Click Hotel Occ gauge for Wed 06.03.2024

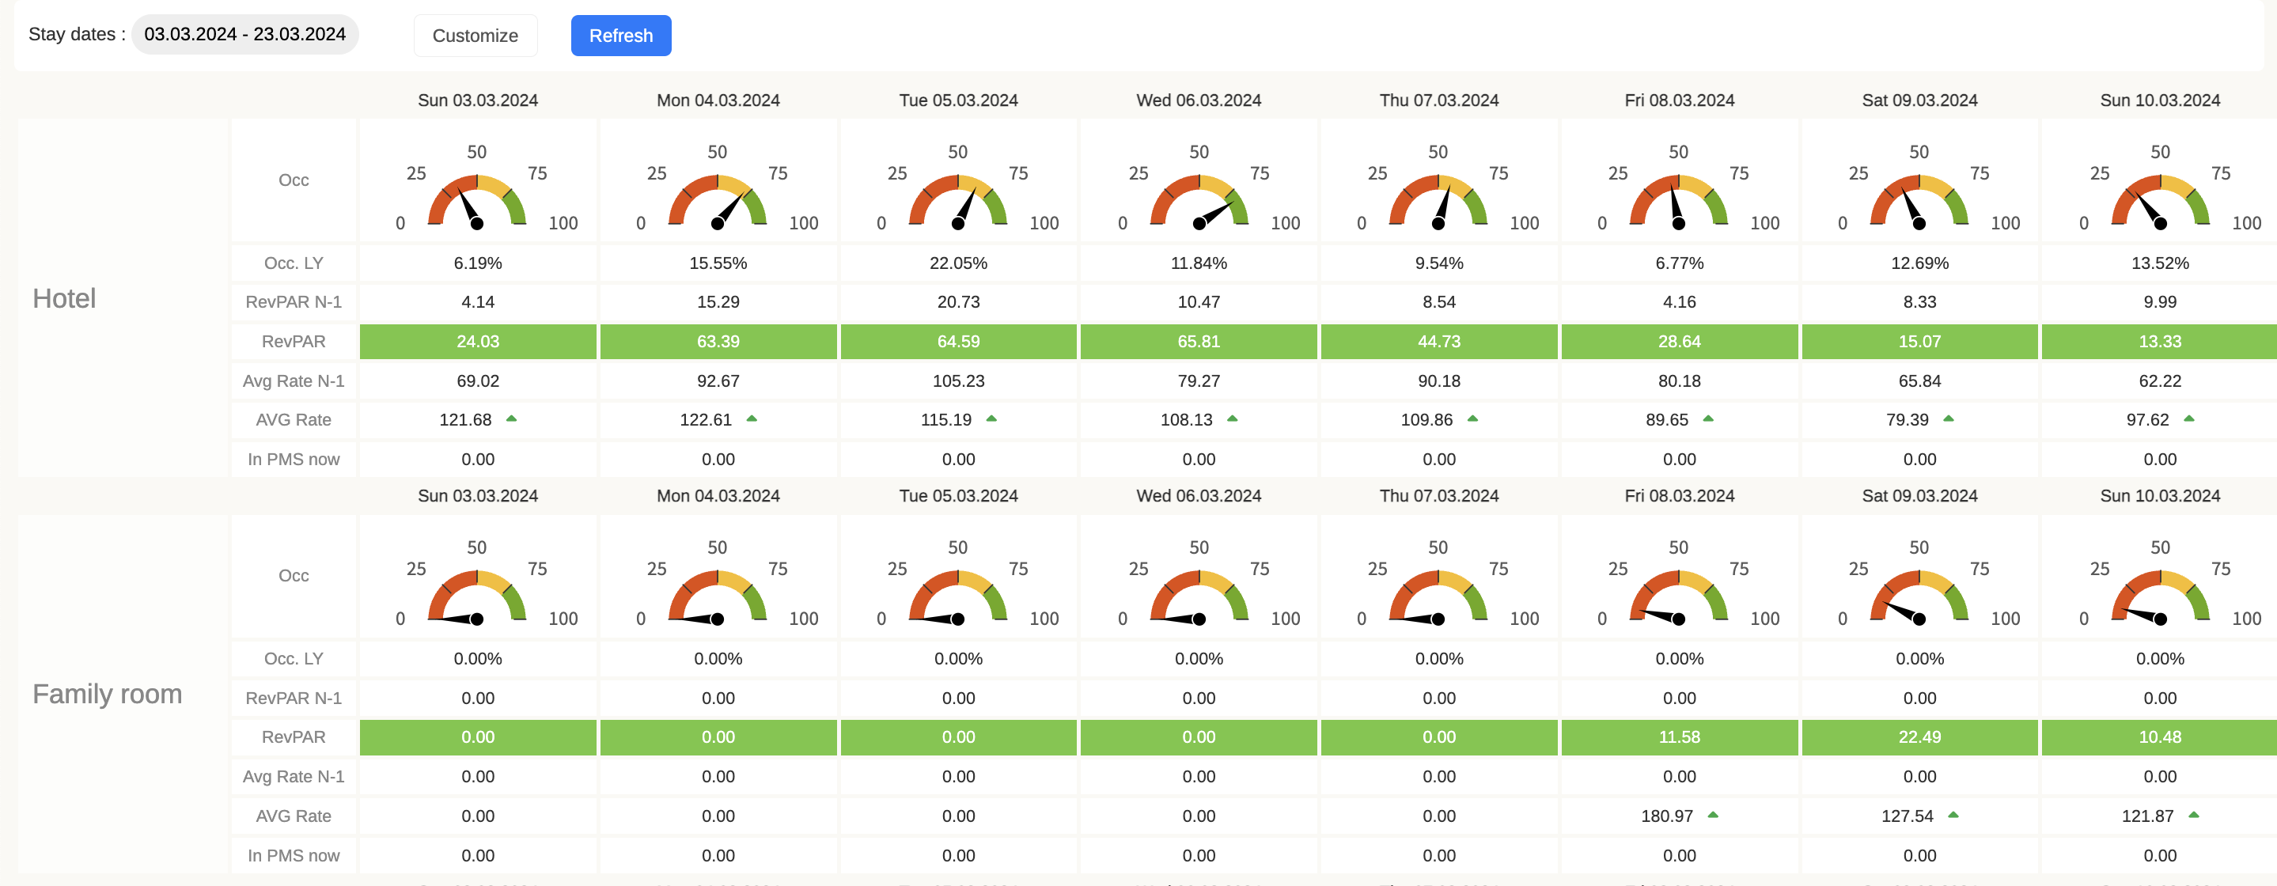1199,199
